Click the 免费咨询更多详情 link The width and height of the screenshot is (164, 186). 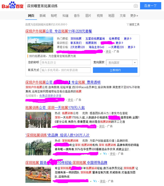50,96
